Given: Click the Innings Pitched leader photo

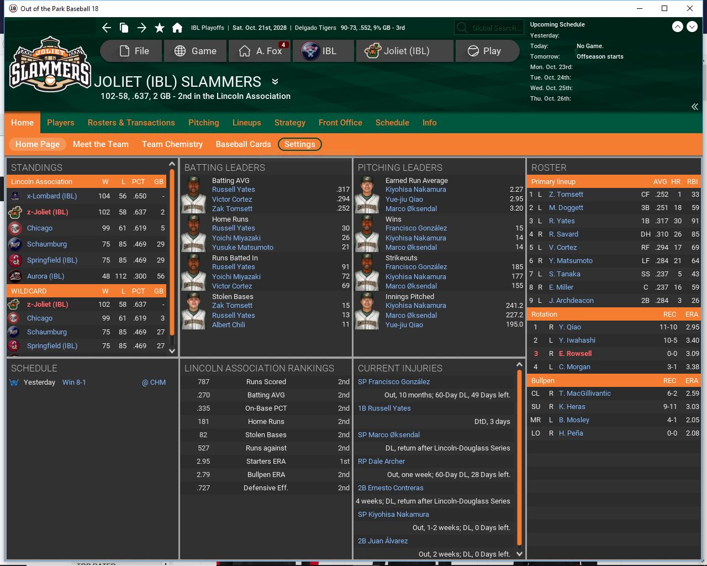Looking at the screenshot, I should (367, 311).
